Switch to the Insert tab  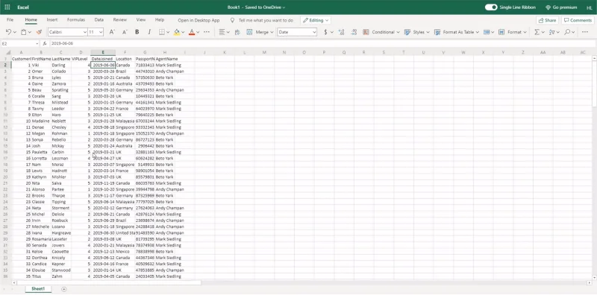click(x=52, y=20)
